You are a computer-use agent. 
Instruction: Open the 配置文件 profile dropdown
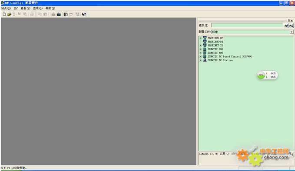click(292, 32)
